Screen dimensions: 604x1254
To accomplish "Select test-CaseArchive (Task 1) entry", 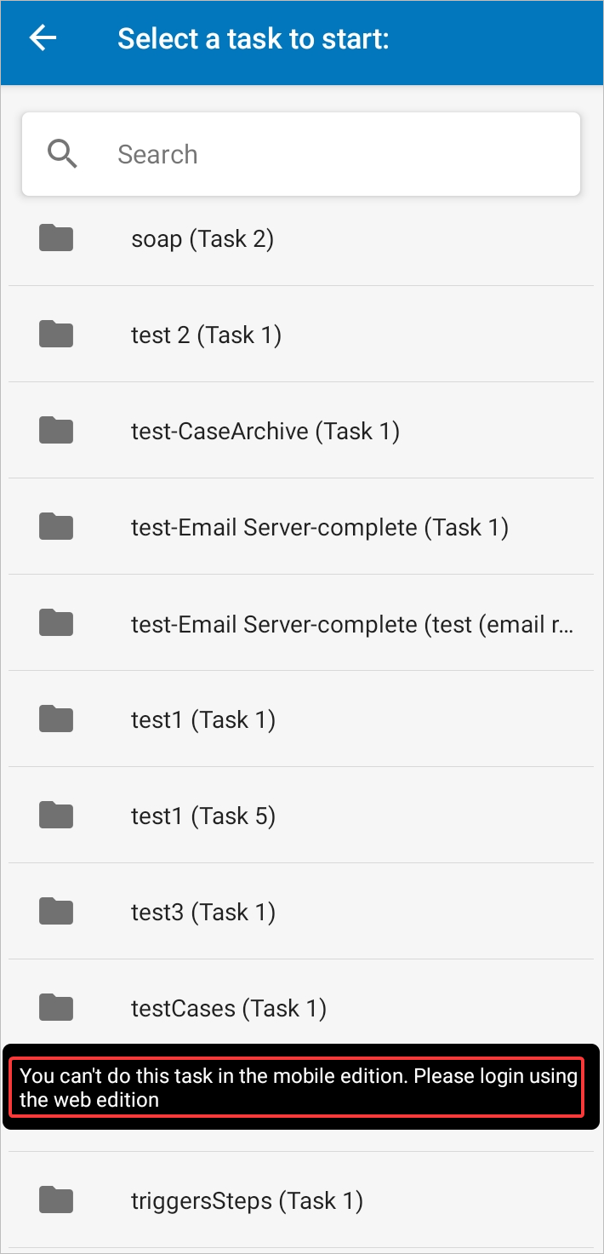I will [x=265, y=432].
